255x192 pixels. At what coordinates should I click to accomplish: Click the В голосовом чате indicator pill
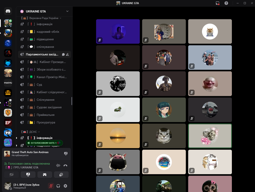click(44, 143)
